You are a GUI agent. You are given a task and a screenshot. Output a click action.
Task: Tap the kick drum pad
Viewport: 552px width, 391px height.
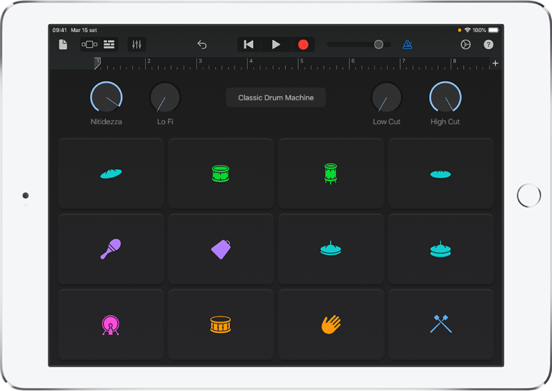coord(110,324)
